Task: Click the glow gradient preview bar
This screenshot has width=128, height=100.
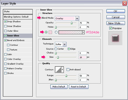Action: click(x=70, y=32)
